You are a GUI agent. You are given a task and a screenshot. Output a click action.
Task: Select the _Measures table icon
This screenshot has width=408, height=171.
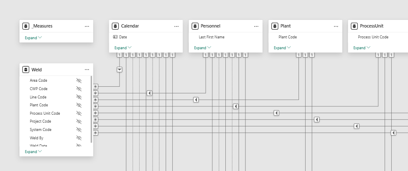click(x=25, y=26)
